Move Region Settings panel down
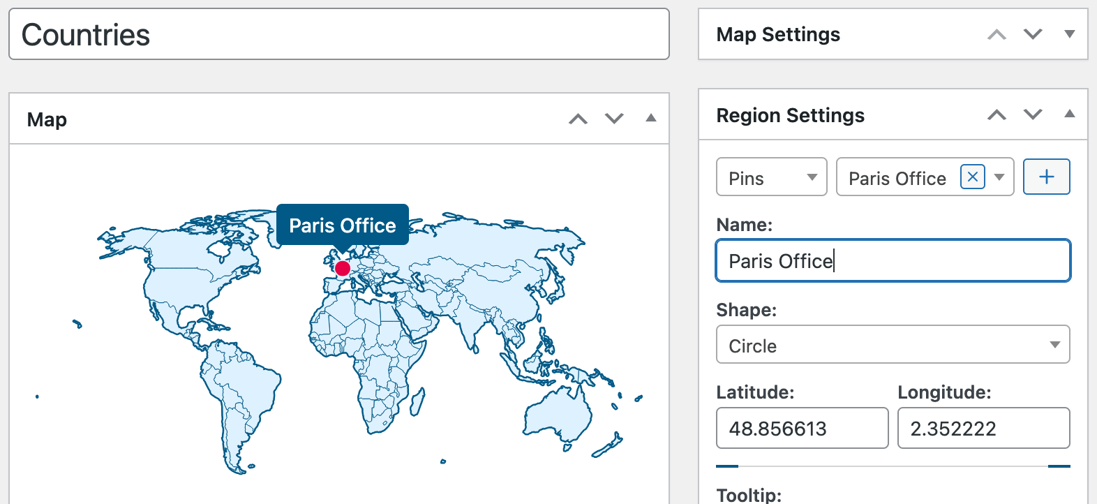The width and height of the screenshot is (1097, 504). (x=1033, y=114)
